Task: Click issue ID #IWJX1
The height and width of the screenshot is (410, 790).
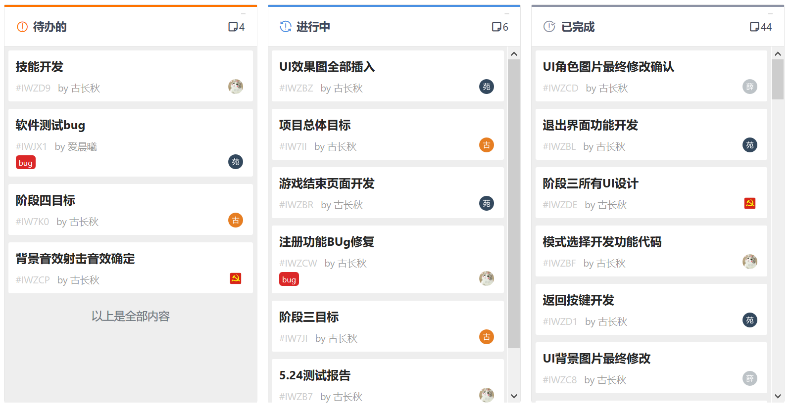Action: [31, 146]
